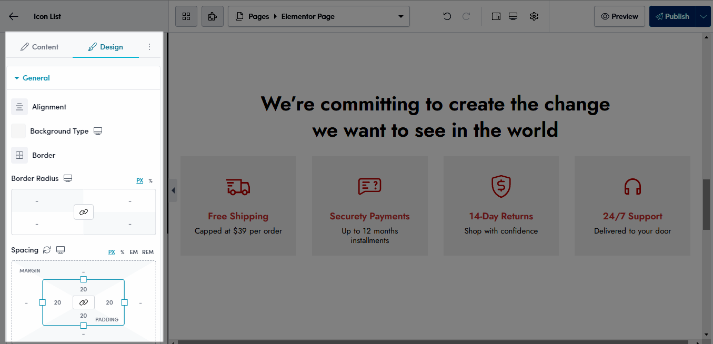
Task: Click 'Shop with confidence' text
Action: (501, 231)
